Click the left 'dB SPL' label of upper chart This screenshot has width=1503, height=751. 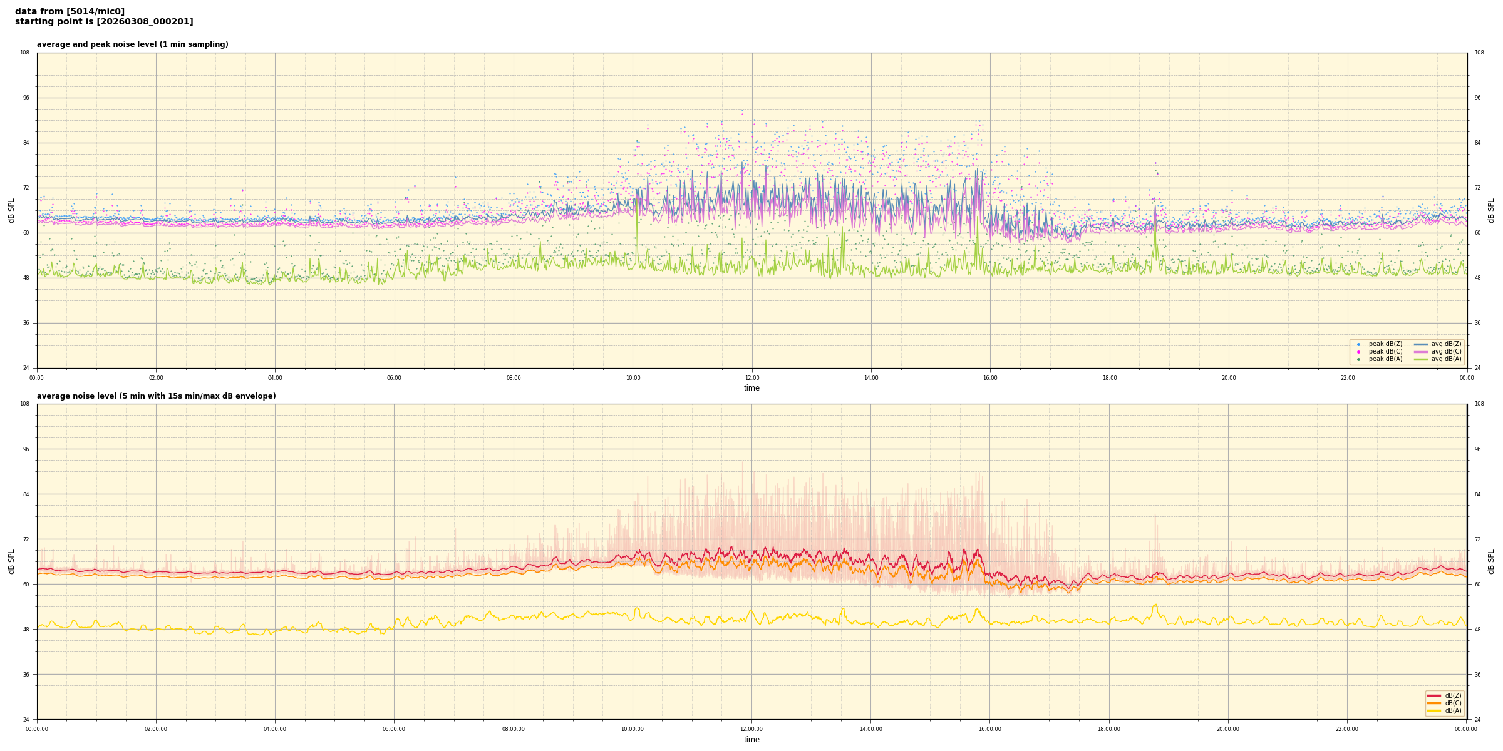click(x=11, y=210)
